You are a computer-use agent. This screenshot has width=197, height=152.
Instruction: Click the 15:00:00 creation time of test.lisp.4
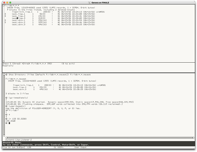78,87
